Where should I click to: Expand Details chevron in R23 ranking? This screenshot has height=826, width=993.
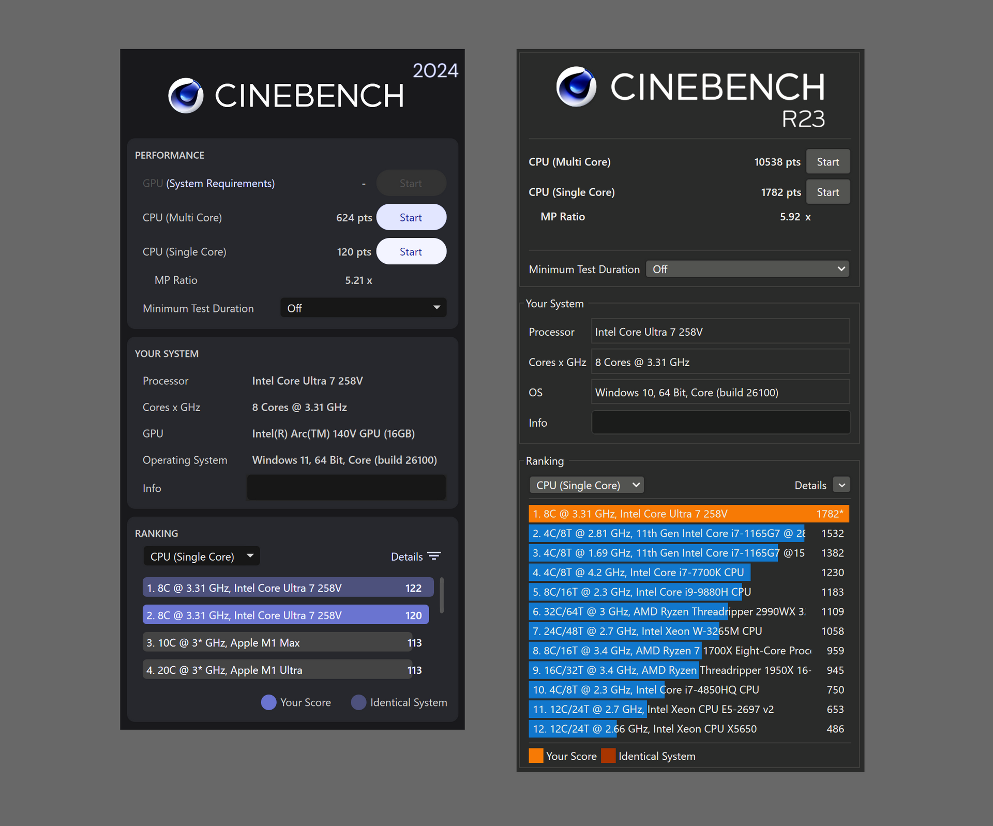pos(841,485)
